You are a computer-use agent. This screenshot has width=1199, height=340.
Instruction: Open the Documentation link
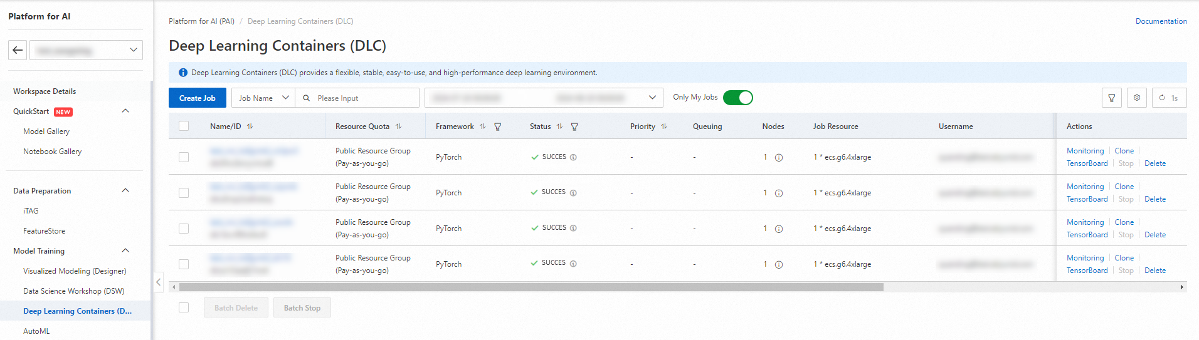(1161, 21)
